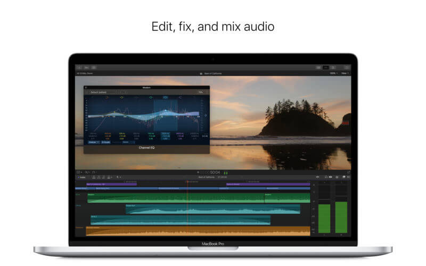
Task: Toggle the inspector panel visibility button
Action: click(x=333, y=68)
